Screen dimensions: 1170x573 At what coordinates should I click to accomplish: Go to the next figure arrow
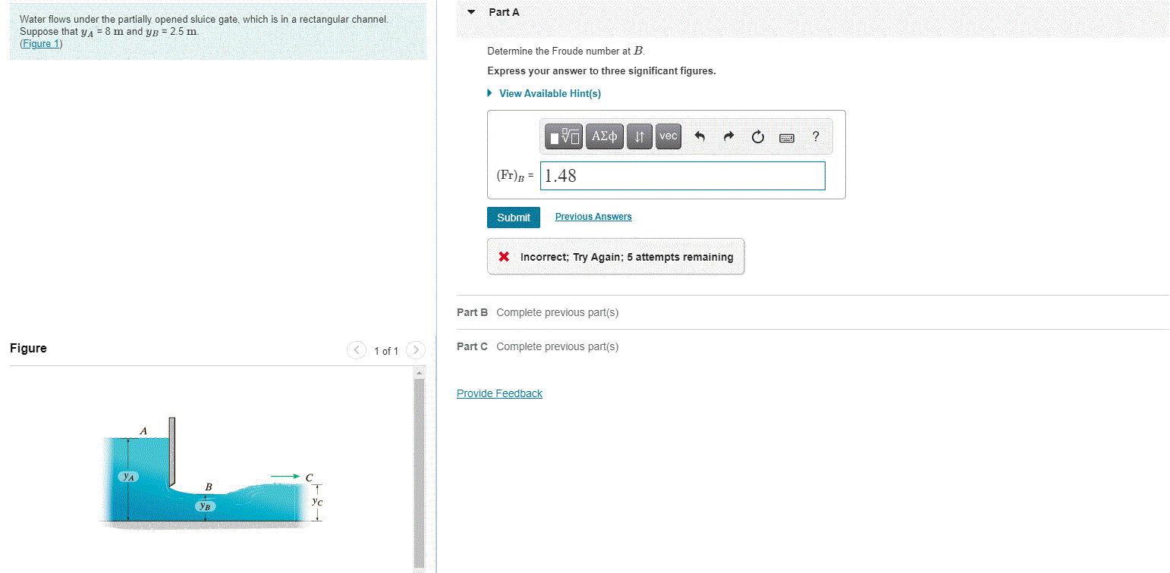point(416,350)
